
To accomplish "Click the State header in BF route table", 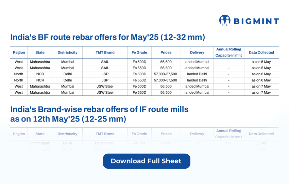I will point(40,52).
